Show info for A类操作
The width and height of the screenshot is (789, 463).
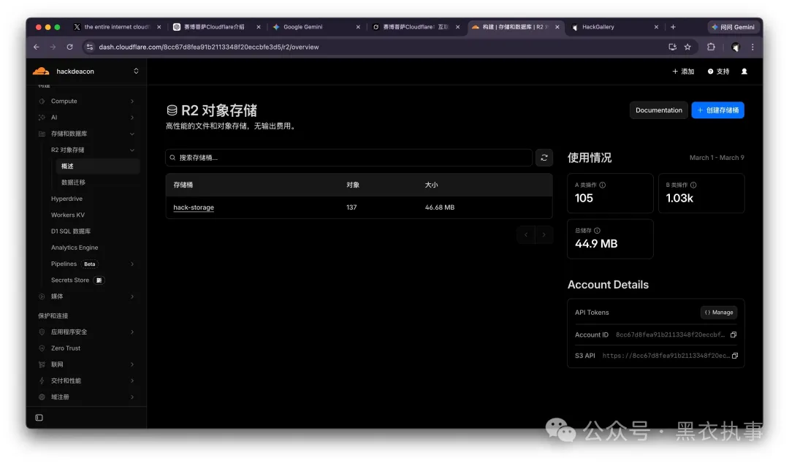tap(602, 185)
